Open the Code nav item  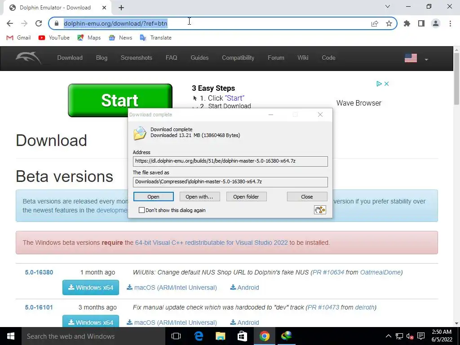click(328, 58)
